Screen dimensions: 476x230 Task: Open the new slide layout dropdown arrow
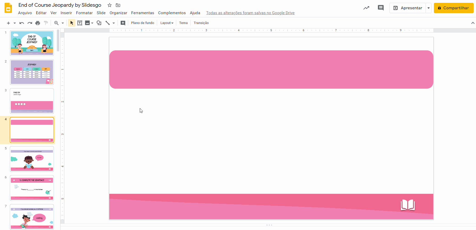pos(15,23)
